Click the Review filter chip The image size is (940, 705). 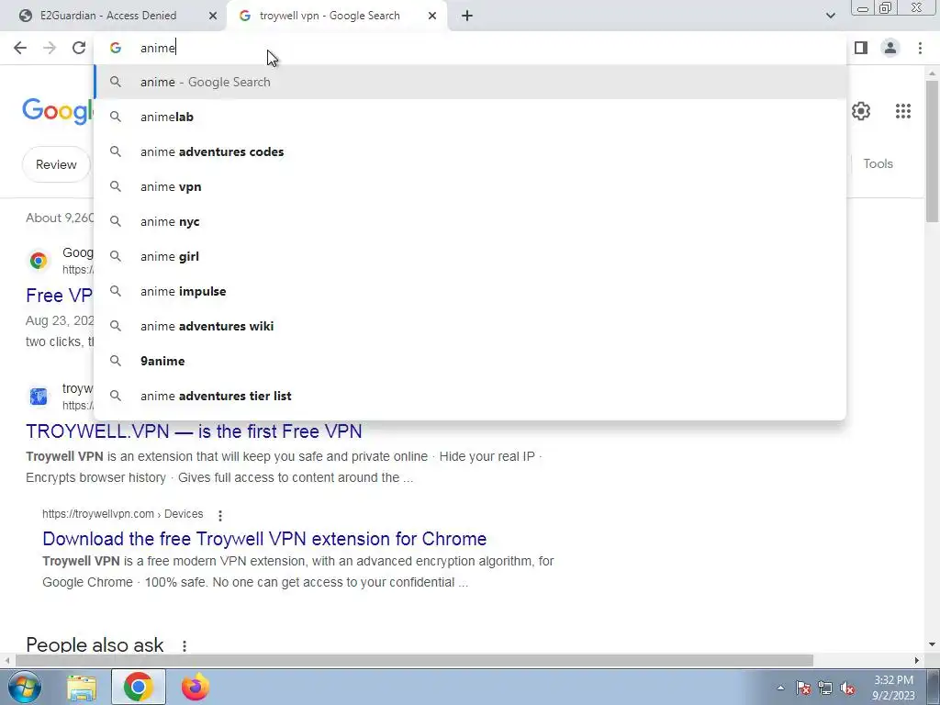[56, 164]
